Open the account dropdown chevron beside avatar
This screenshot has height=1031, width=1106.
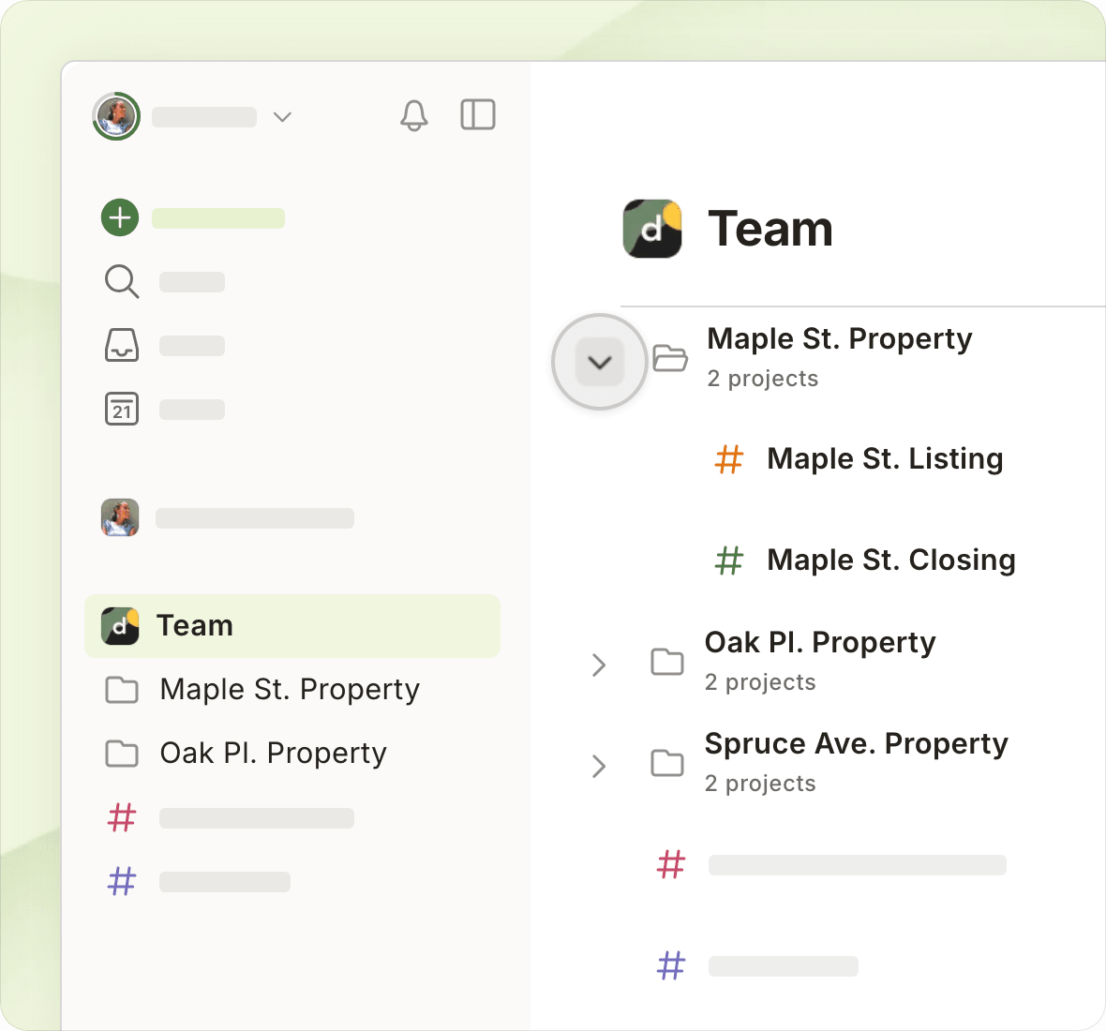click(x=282, y=117)
